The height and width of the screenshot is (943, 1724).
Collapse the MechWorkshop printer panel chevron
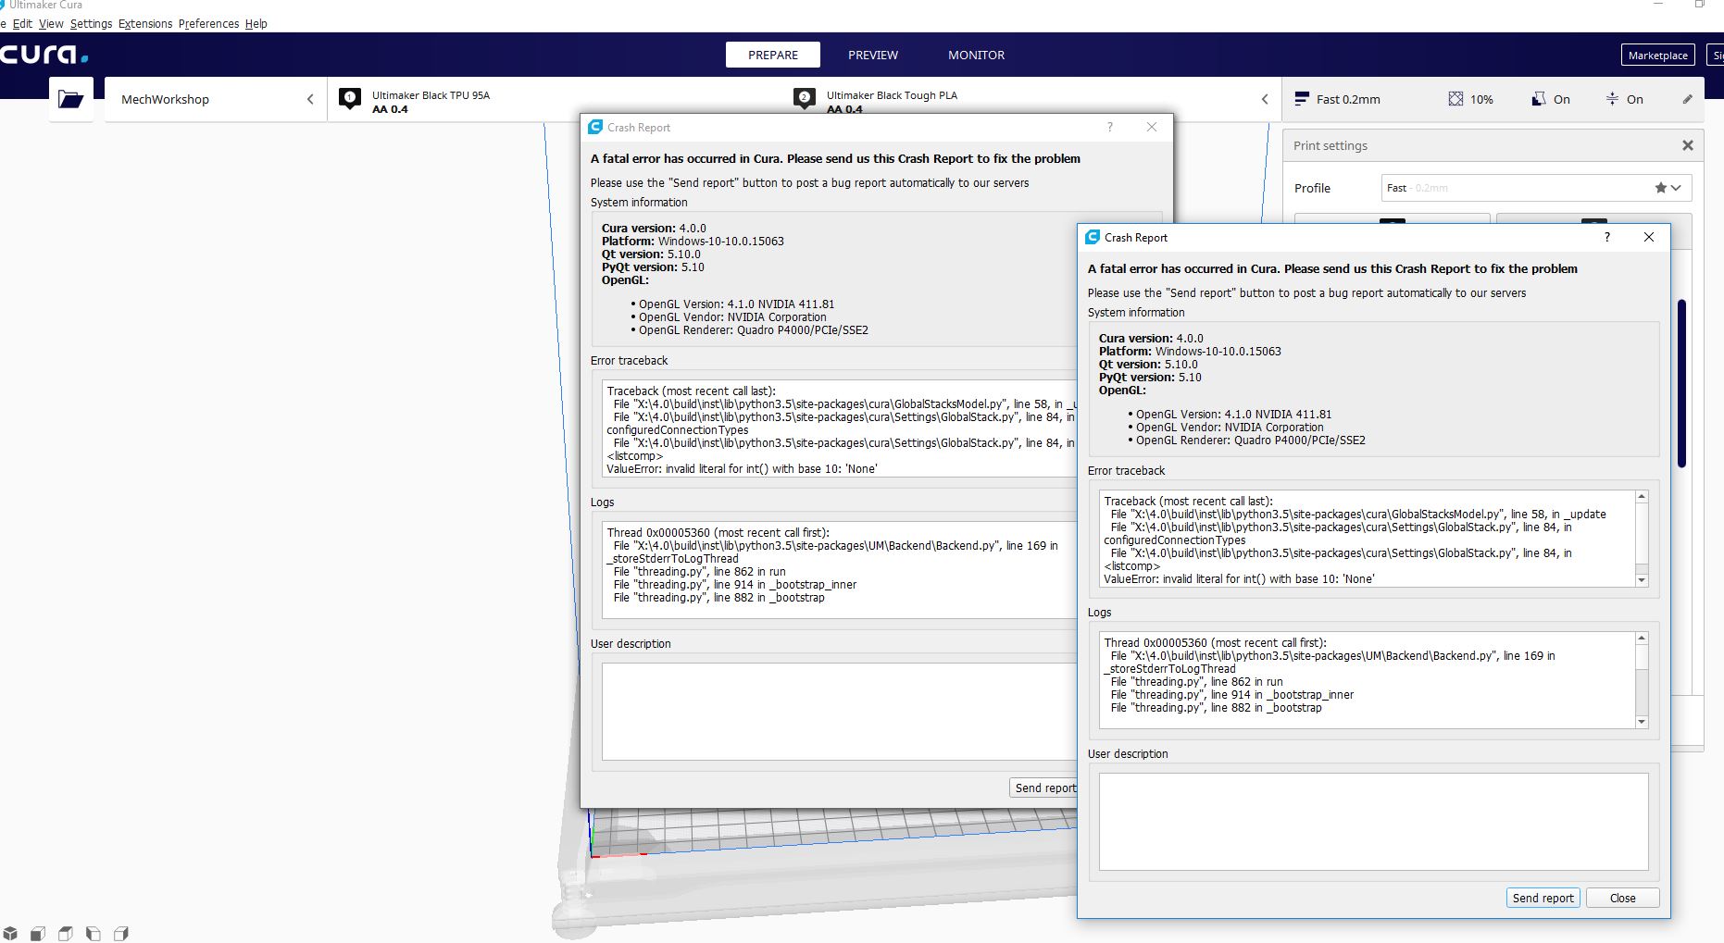click(x=309, y=99)
